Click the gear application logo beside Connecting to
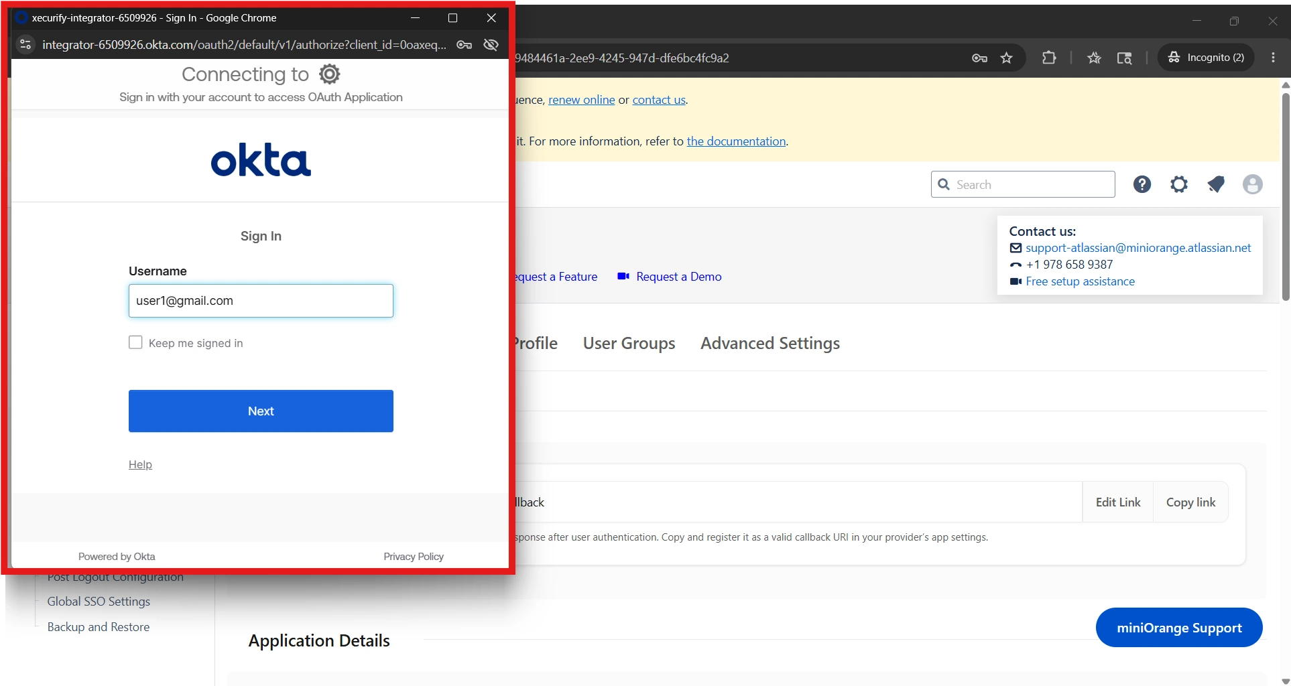This screenshot has width=1291, height=686. 329,74
